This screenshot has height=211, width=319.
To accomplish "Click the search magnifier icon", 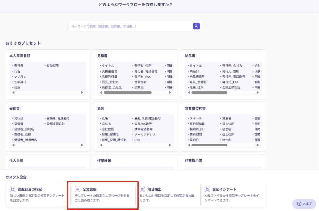I will click(x=196, y=26).
